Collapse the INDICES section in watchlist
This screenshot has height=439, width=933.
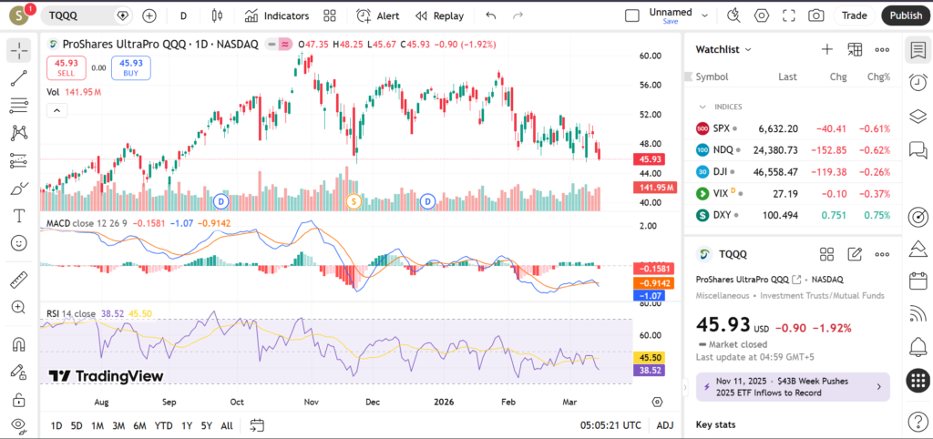pos(702,107)
